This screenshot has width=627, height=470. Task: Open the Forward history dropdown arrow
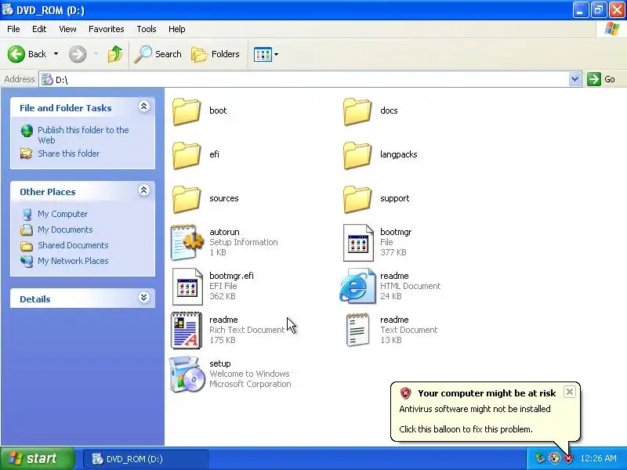coord(96,54)
